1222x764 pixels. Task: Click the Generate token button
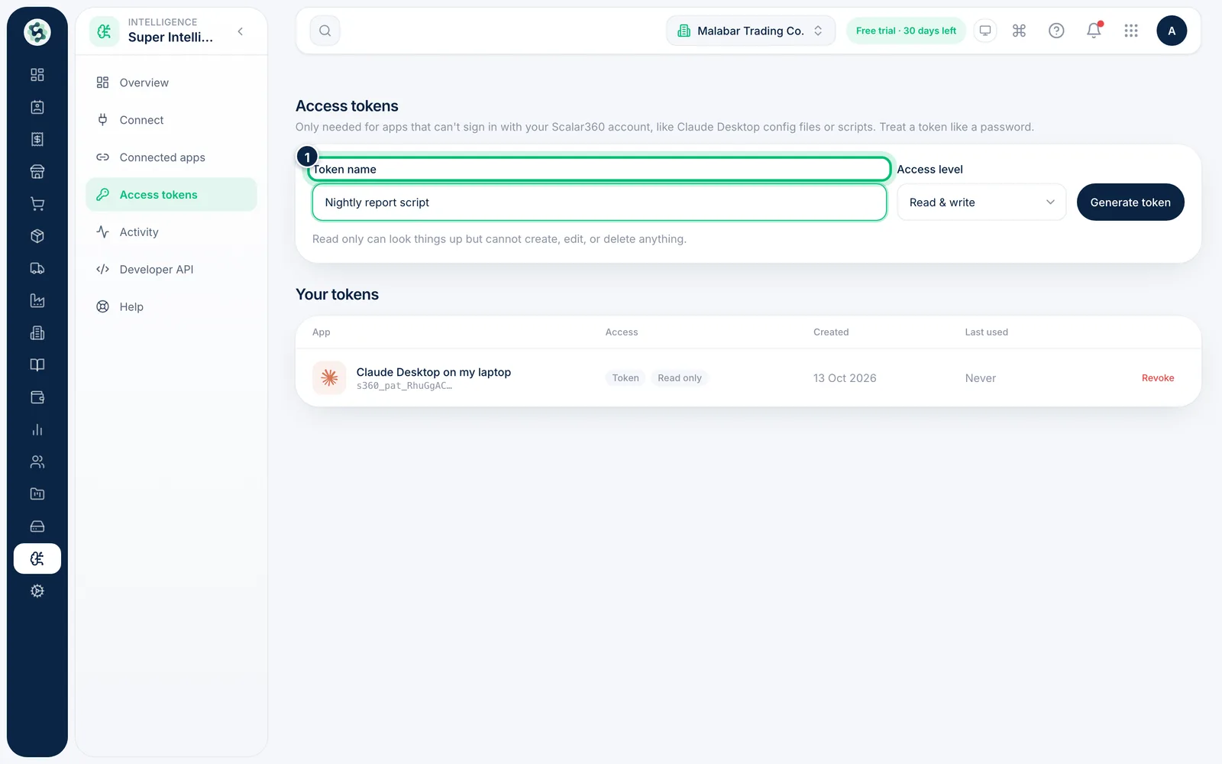[x=1130, y=202]
